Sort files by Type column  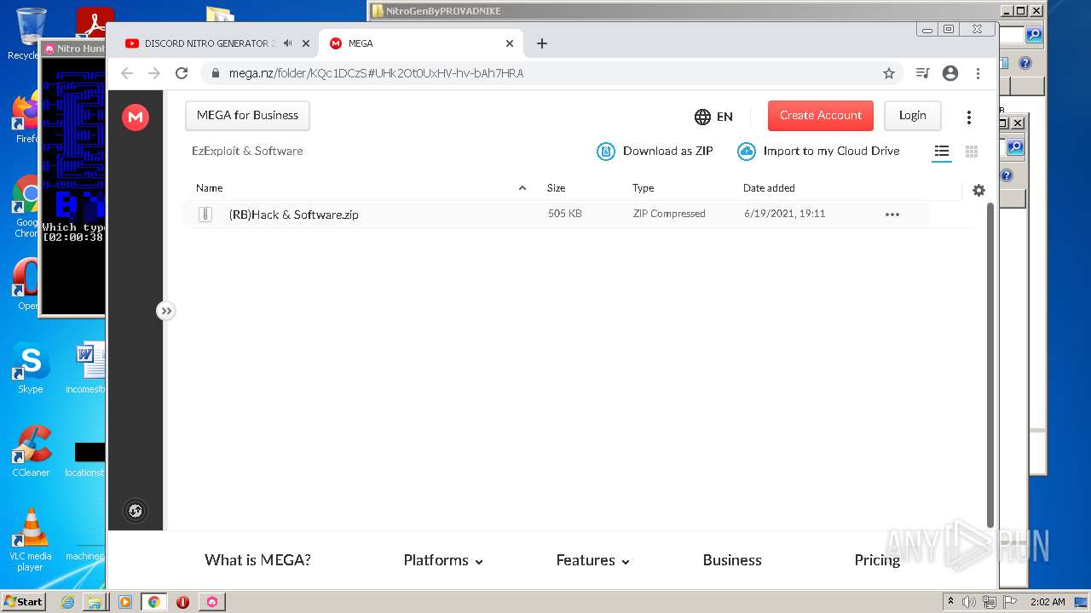(643, 188)
